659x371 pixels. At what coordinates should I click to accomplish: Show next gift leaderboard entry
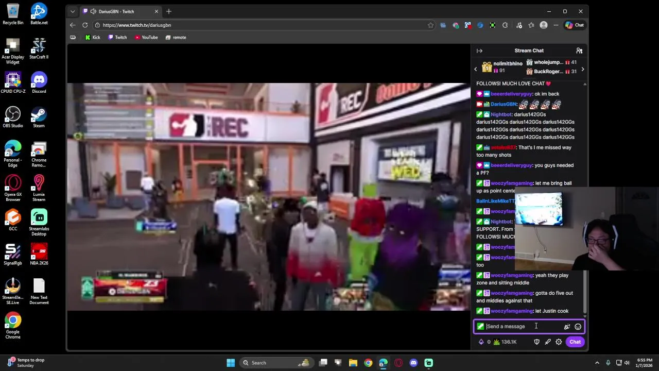click(582, 69)
